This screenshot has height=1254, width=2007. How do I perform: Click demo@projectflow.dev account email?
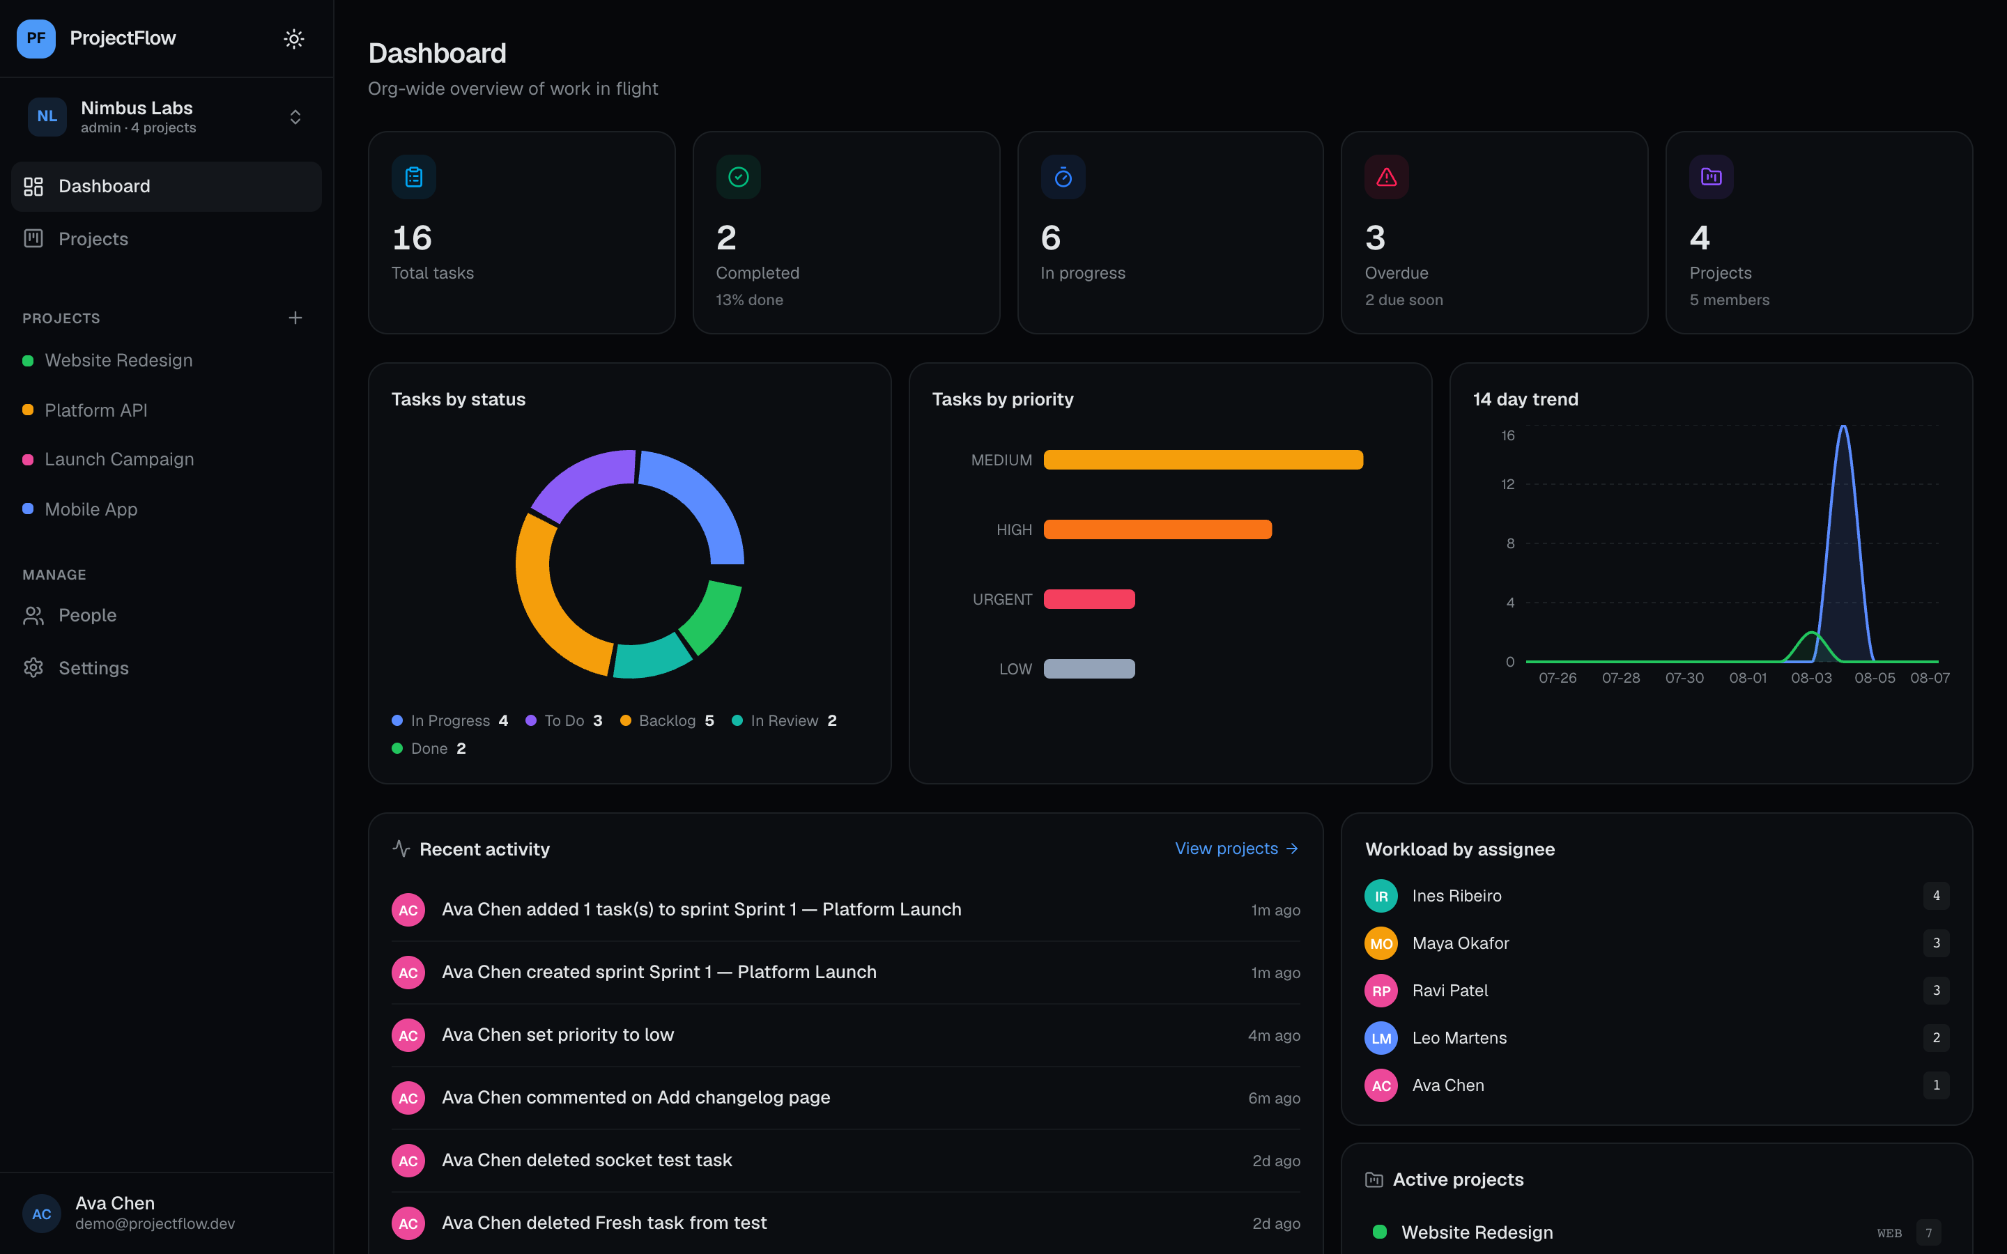(x=155, y=1224)
